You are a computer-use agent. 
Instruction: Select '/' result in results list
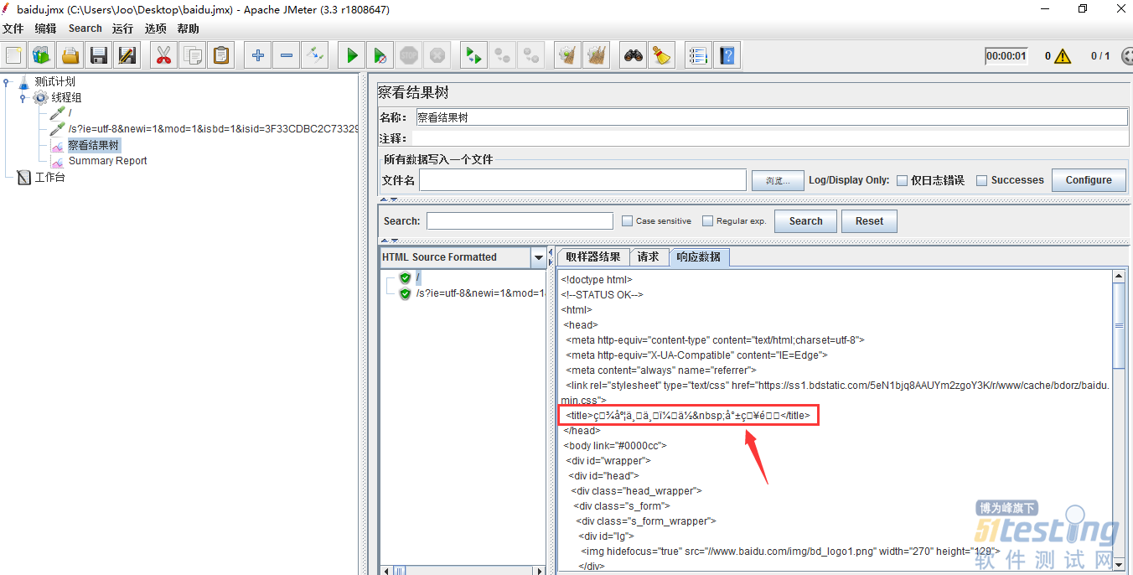point(418,277)
